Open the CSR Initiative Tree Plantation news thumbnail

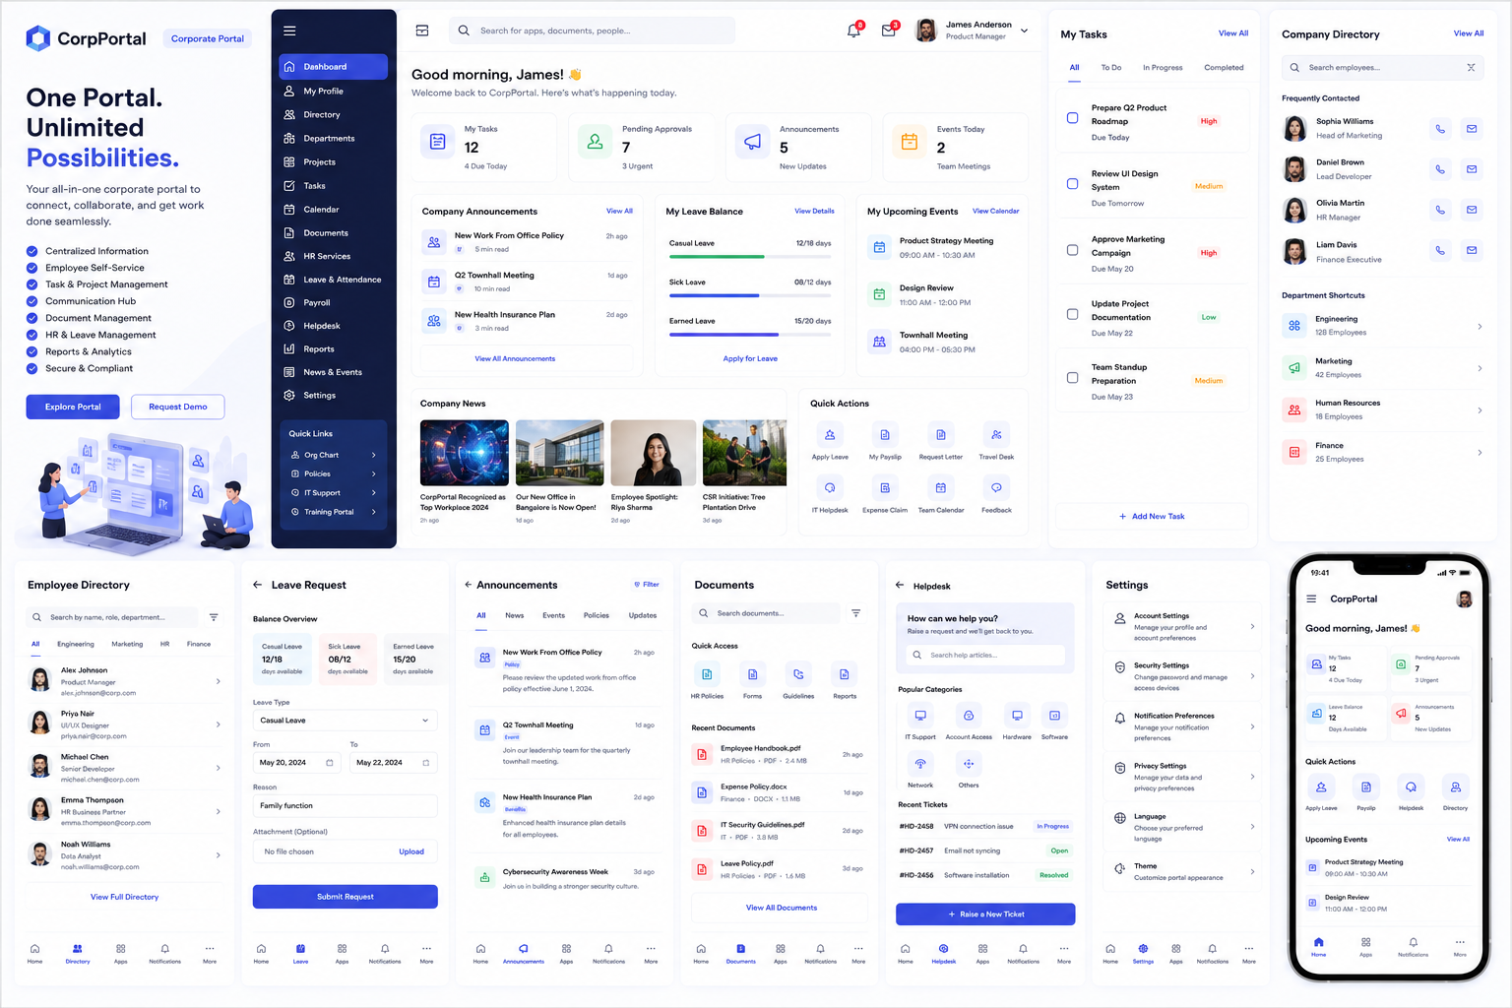click(745, 453)
